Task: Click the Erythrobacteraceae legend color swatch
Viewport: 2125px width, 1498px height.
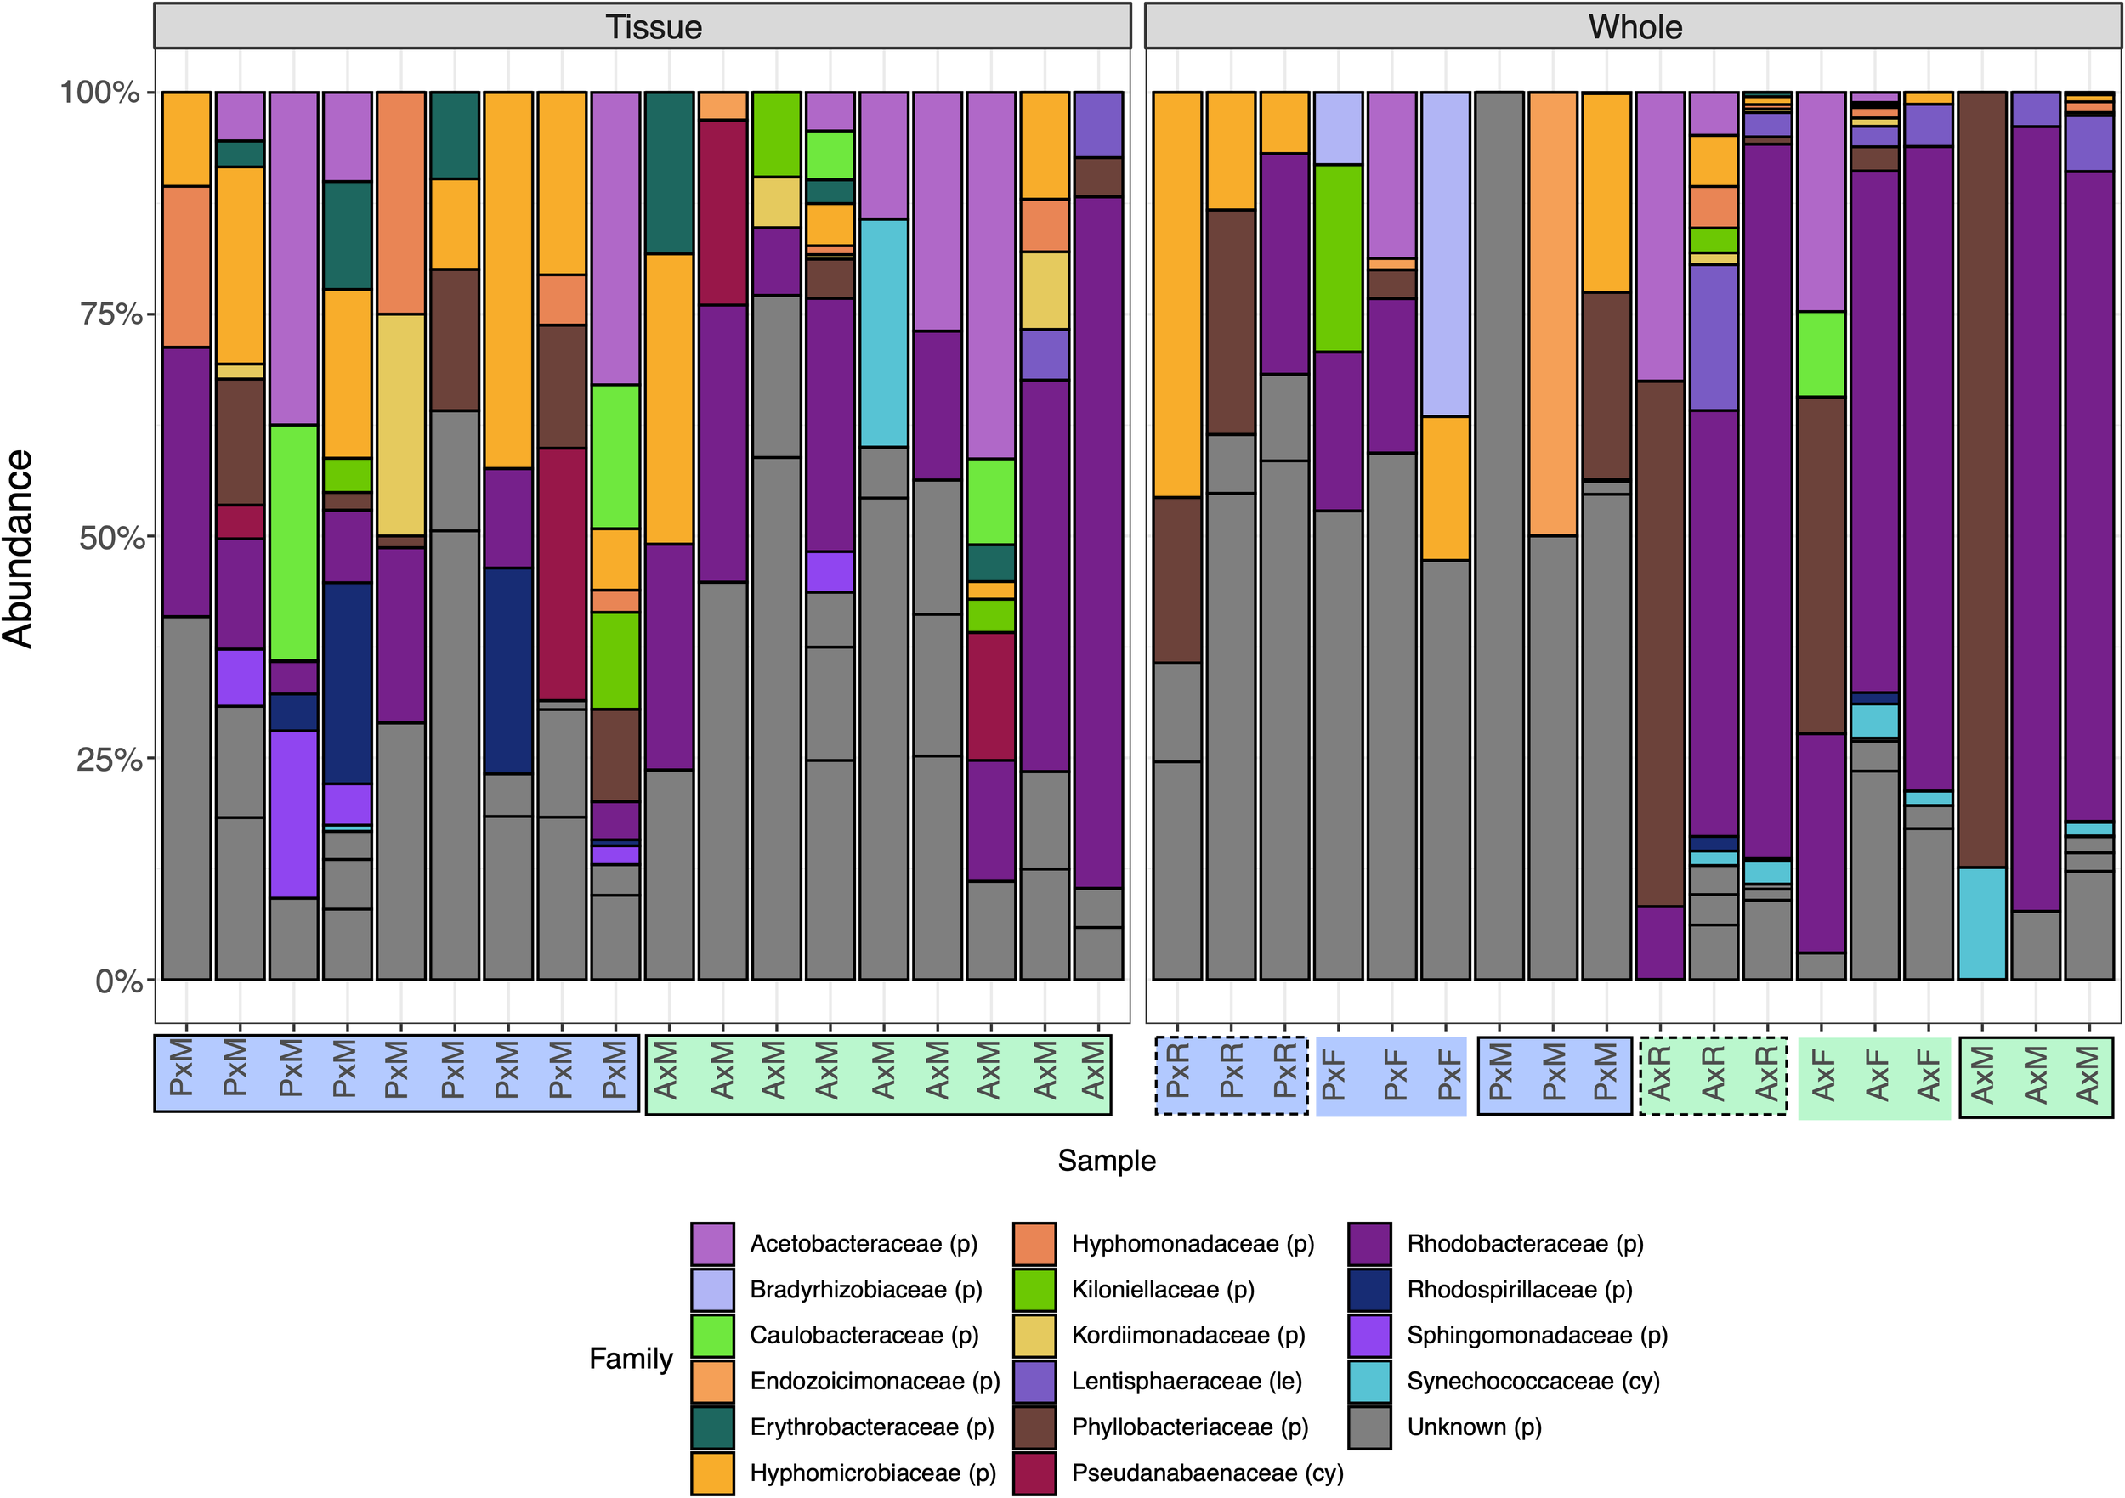Action: tap(711, 1427)
